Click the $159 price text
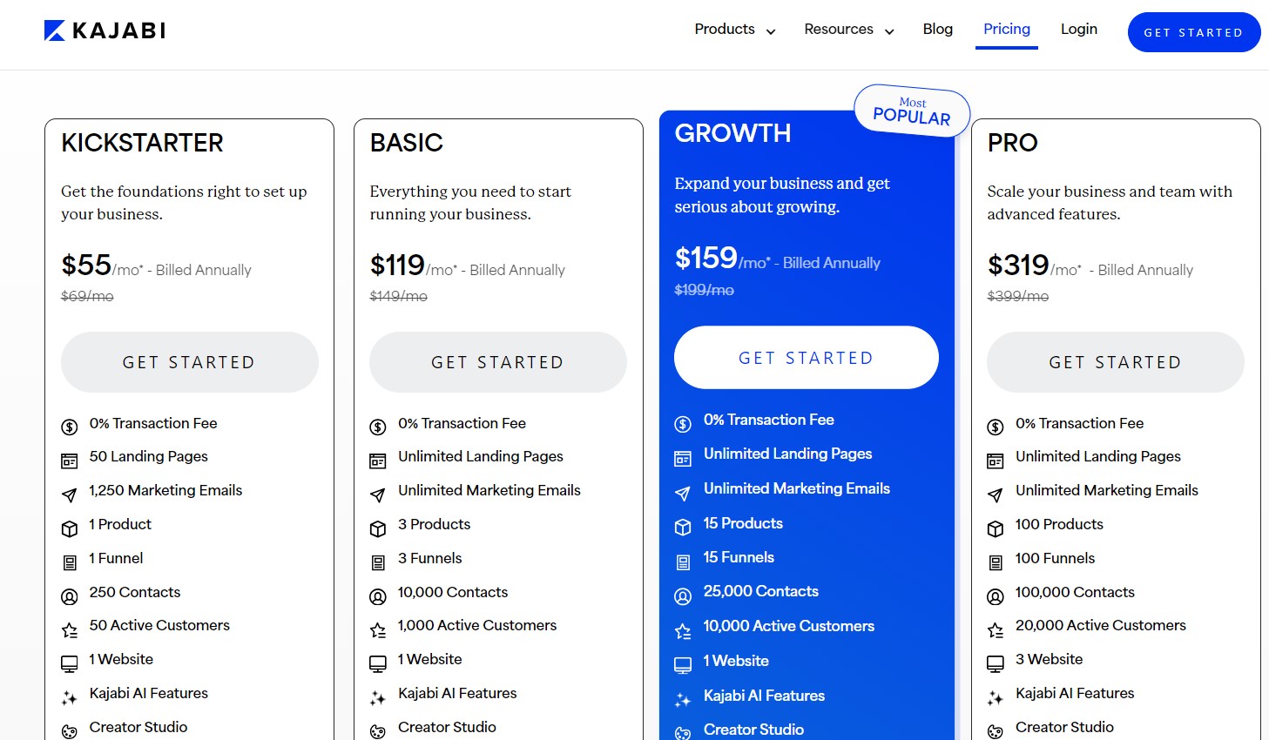1269x740 pixels. pos(706,258)
